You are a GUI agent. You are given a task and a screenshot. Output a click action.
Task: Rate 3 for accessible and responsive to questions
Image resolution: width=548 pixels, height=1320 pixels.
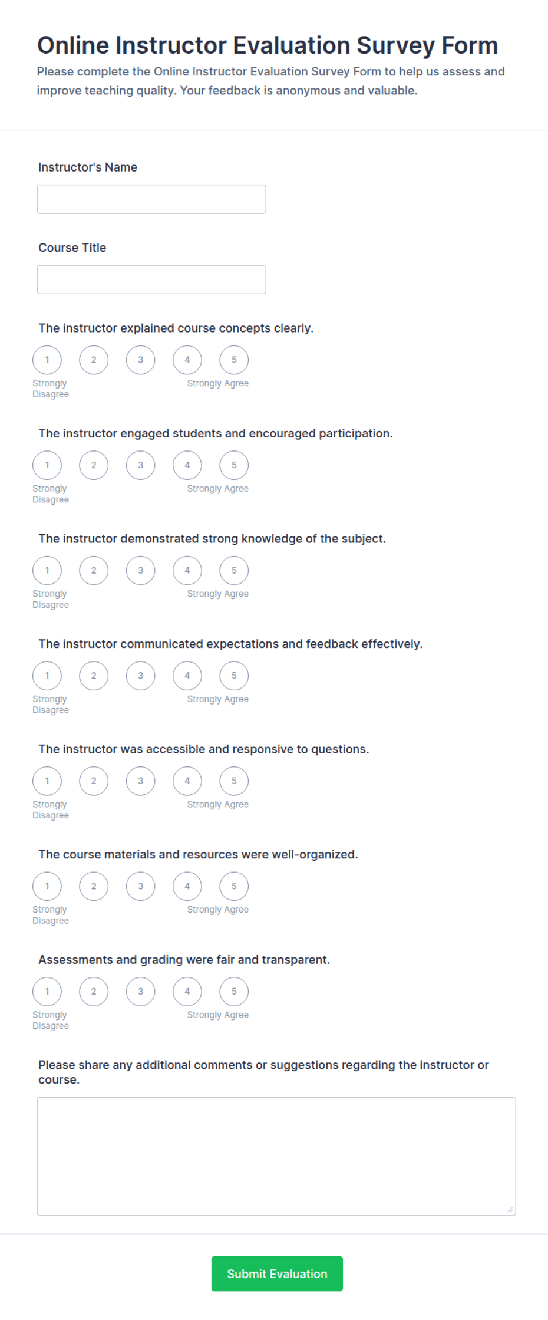pyautogui.click(x=140, y=781)
